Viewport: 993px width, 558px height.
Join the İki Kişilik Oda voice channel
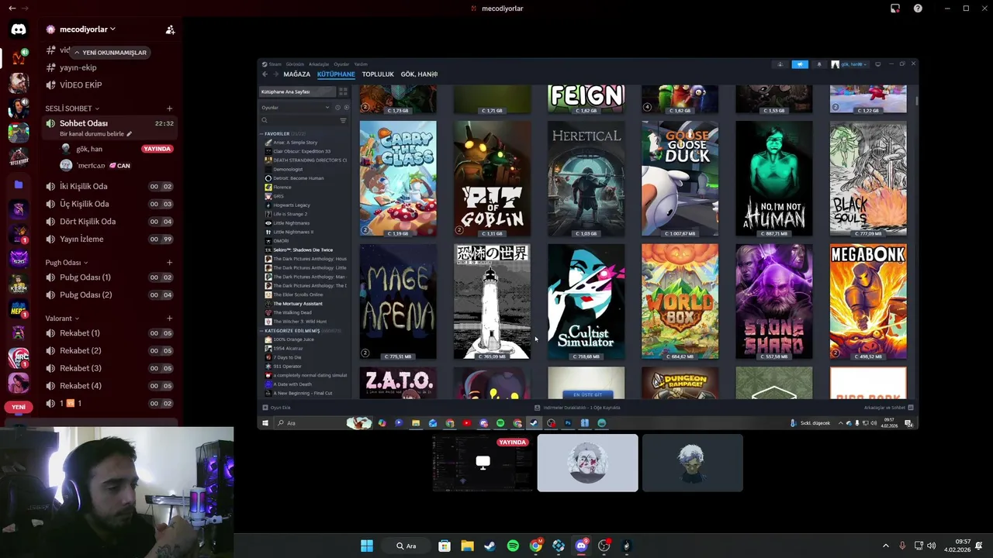pyautogui.click(x=109, y=186)
